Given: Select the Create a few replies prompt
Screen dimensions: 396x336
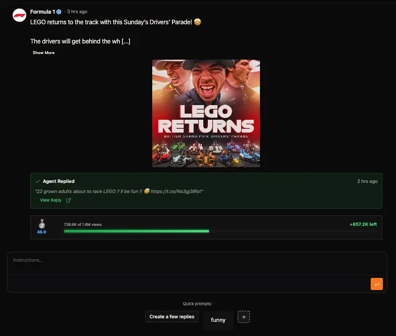Looking at the screenshot, I should [172, 317].
